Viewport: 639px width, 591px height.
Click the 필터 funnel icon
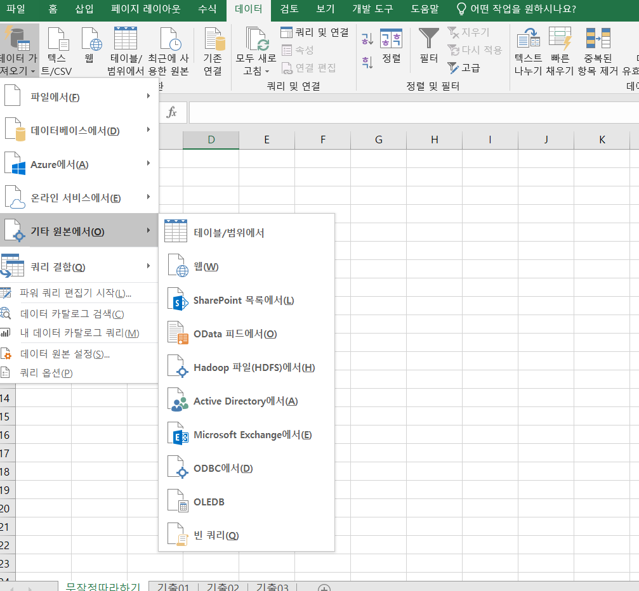point(429,39)
